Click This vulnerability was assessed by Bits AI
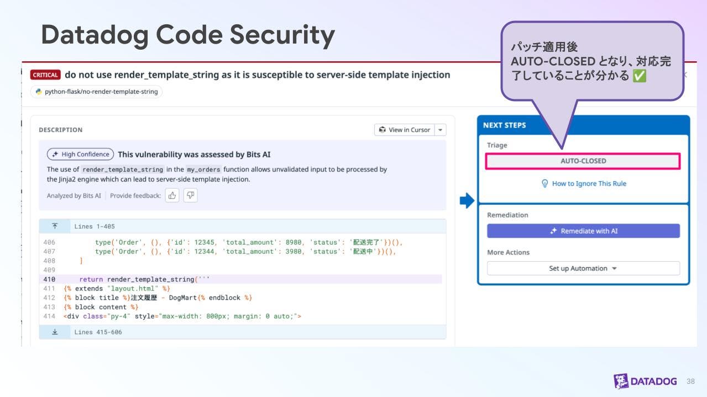 point(194,155)
